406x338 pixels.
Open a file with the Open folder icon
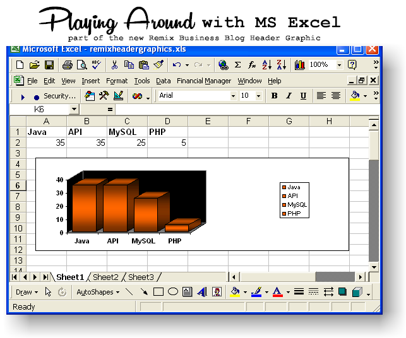coord(35,65)
